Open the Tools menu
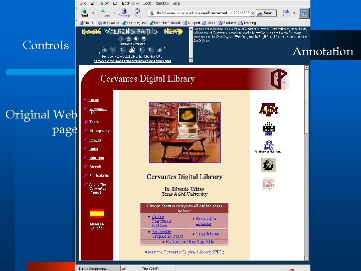Viewport: 361px width, 271px height. pyautogui.click(x=147, y=3)
